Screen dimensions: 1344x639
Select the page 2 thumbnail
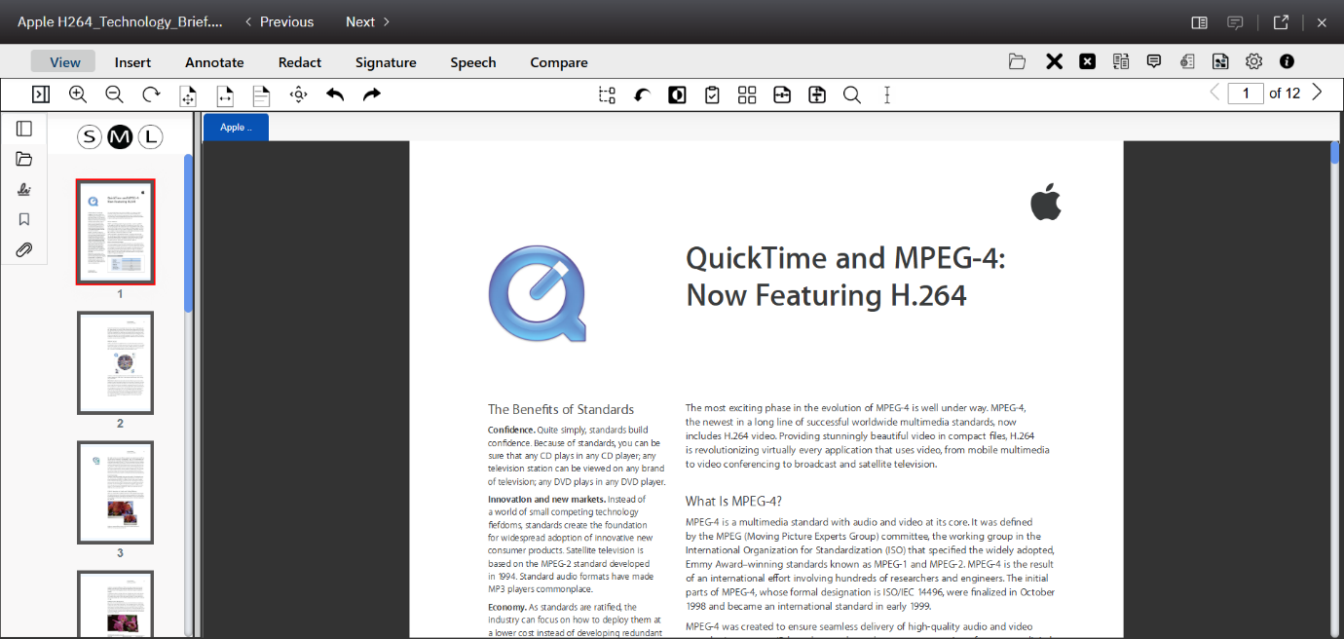click(x=116, y=363)
